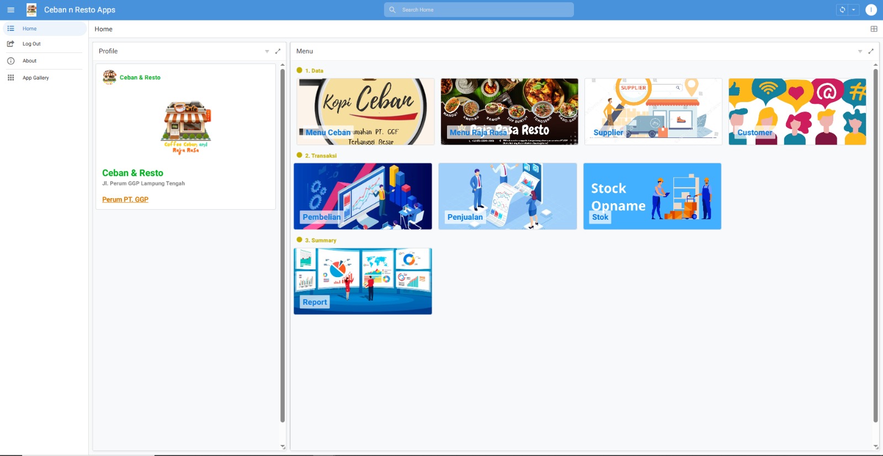Open About from the sidebar
883x456 pixels.
(29, 61)
